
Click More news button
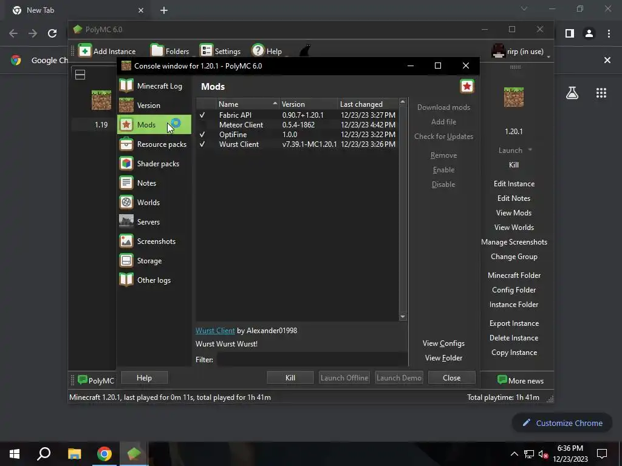point(521,380)
